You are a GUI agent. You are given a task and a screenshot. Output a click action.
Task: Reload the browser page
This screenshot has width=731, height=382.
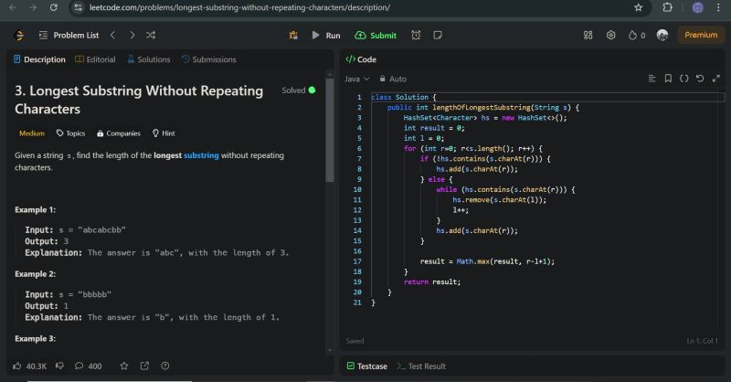coord(54,7)
